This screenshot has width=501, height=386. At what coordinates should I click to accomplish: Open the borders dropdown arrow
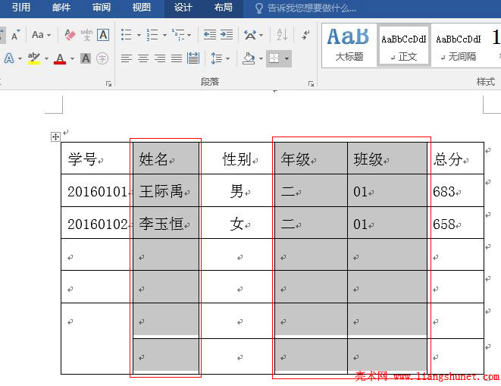click(286, 58)
